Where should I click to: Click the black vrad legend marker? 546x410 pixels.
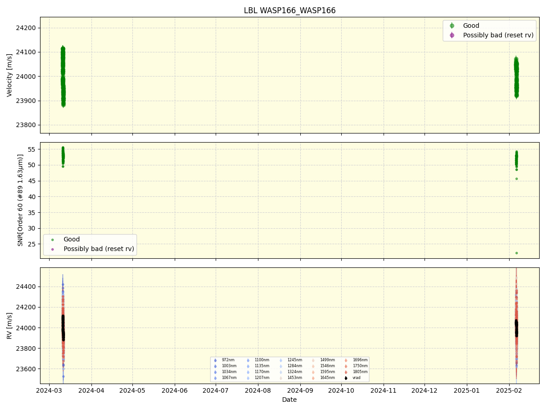coord(346,378)
